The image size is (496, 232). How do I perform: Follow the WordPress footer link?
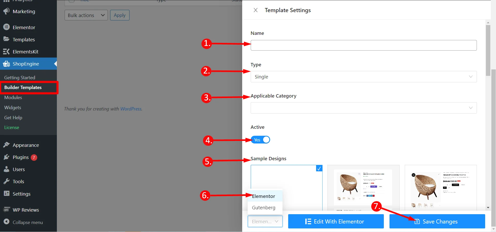click(131, 109)
